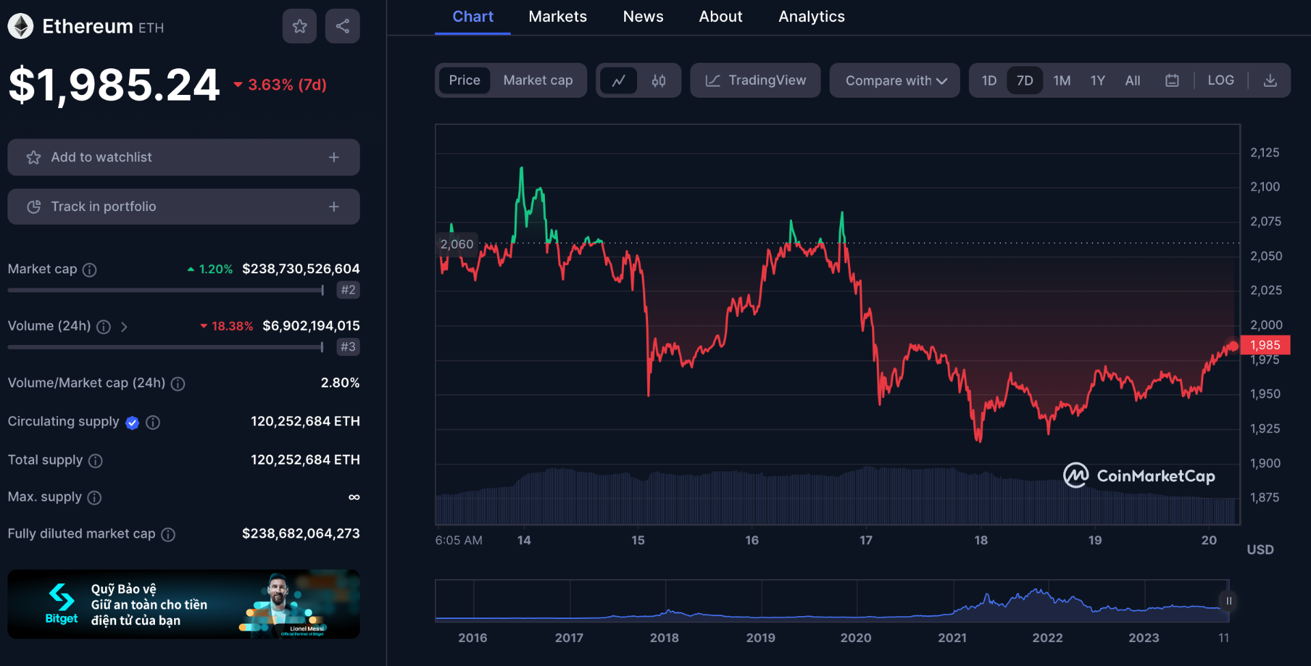Click the date 17 on chart axis
This screenshot has height=666, width=1311.
(866, 540)
